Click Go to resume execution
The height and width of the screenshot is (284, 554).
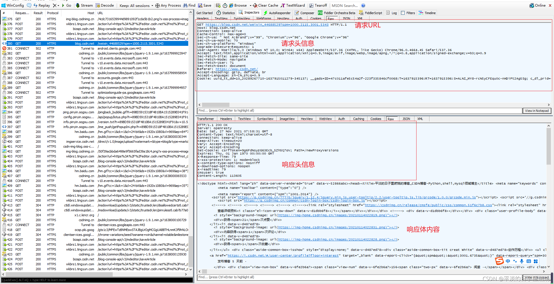[x=66, y=5]
